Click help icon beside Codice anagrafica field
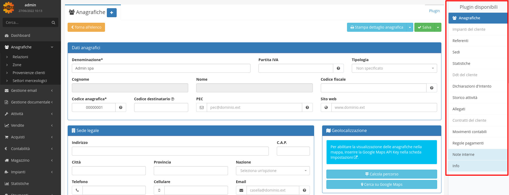 tap(121, 107)
